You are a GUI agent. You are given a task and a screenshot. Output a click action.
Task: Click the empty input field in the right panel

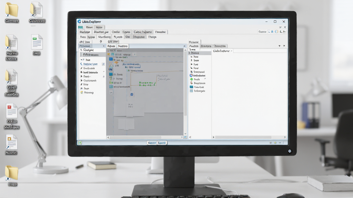coord(260,51)
